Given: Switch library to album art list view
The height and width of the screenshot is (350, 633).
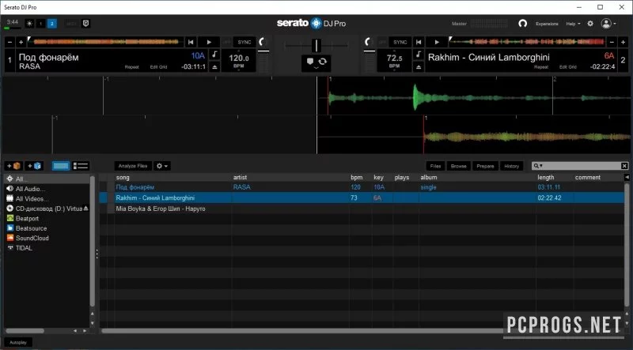Looking at the screenshot, I should coord(81,166).
